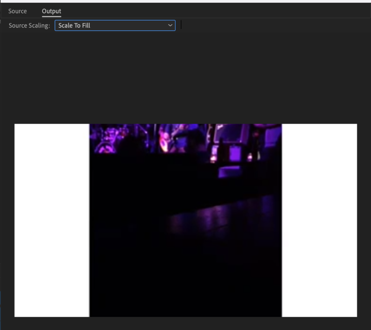
Task: Click the left white pillarbox bar
Action: [x=52, y=220]
